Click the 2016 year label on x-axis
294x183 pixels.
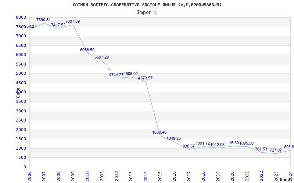click(174, 176)
